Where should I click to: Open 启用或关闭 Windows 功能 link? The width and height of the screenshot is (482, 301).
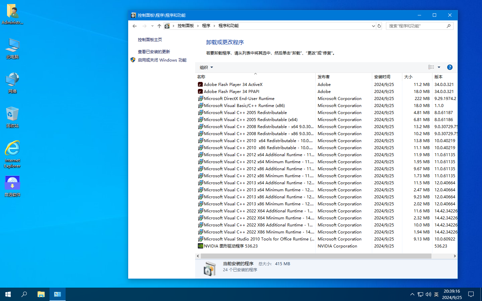162,60
